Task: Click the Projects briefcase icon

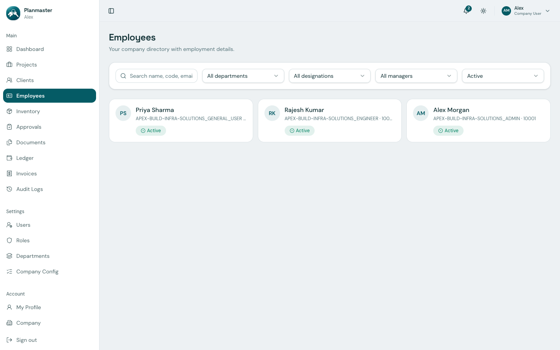Action: click(x=9, y=65)
